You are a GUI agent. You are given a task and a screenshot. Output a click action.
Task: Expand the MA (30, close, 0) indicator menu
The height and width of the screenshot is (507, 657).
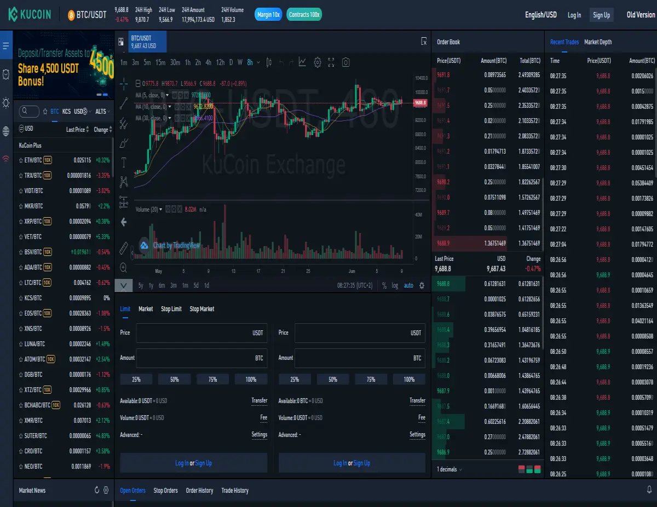pyautogui.click(x=170, y=118)
